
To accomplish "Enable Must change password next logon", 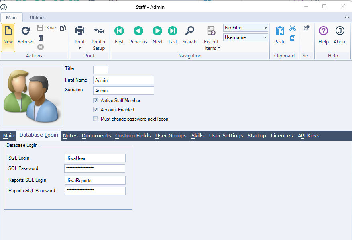I will tap(96, 119).
